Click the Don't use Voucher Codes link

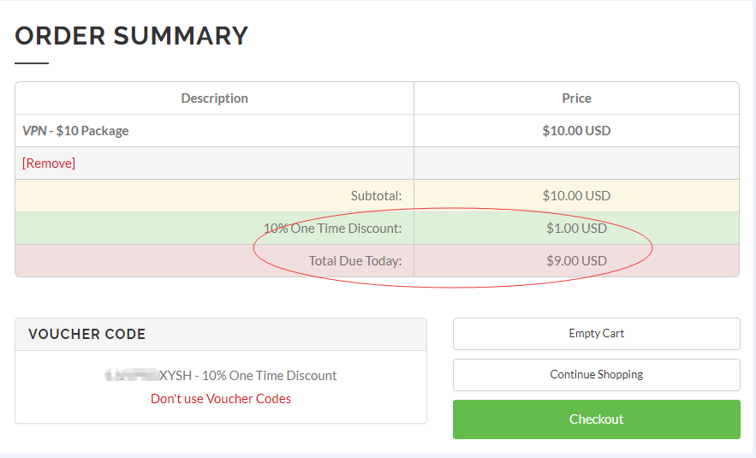tap(221, 399)
